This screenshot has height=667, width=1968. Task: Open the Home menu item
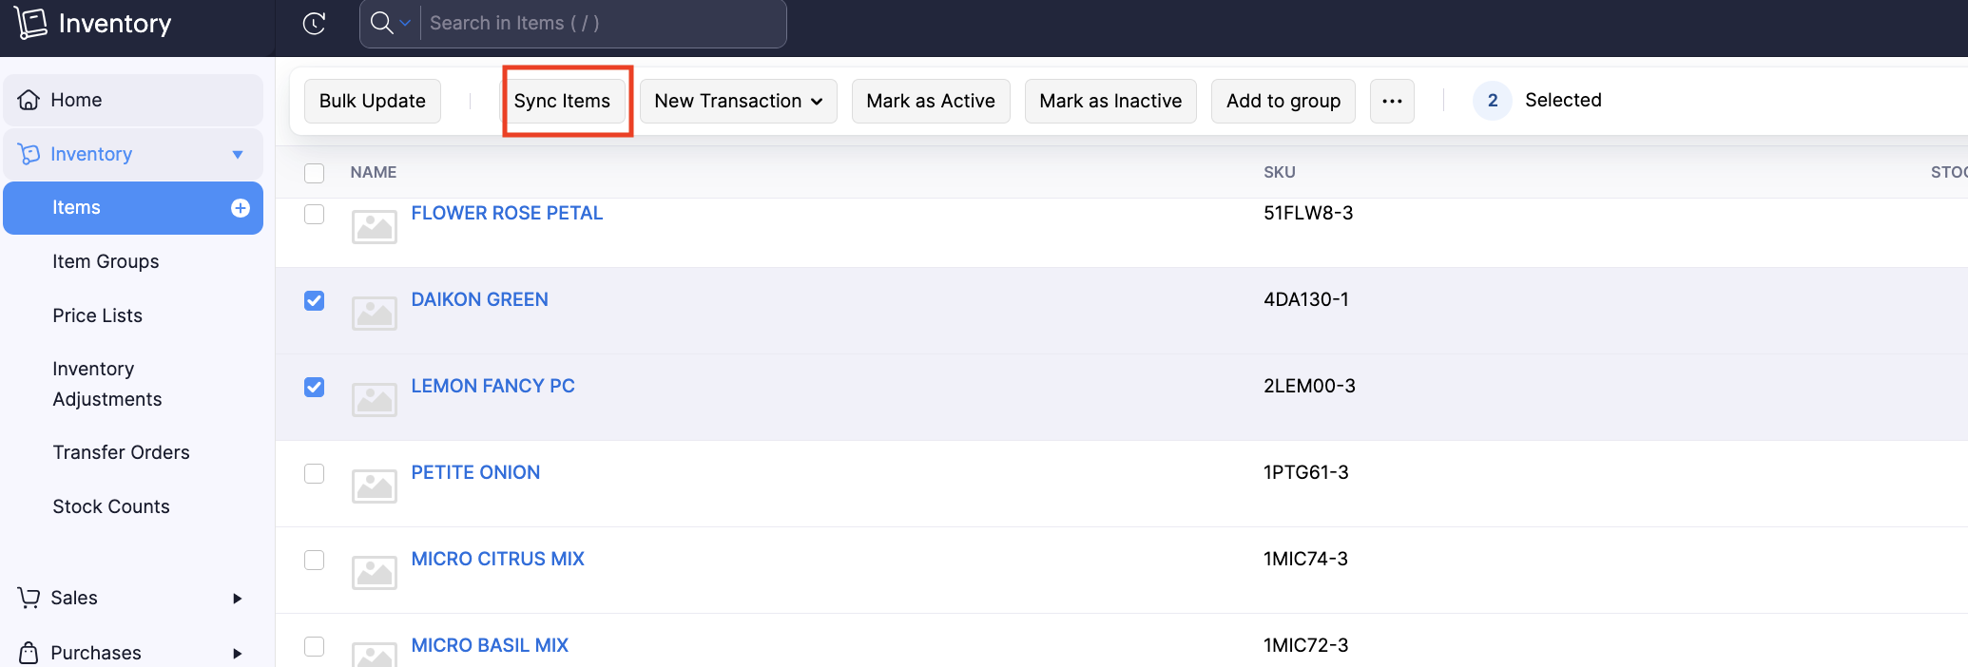(x=133, y=100)
